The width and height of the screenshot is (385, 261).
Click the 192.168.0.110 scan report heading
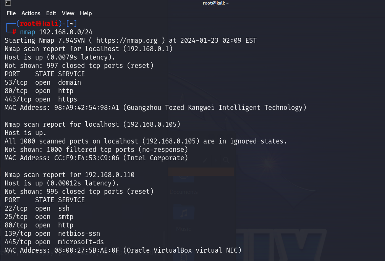[x=70, y=175]
